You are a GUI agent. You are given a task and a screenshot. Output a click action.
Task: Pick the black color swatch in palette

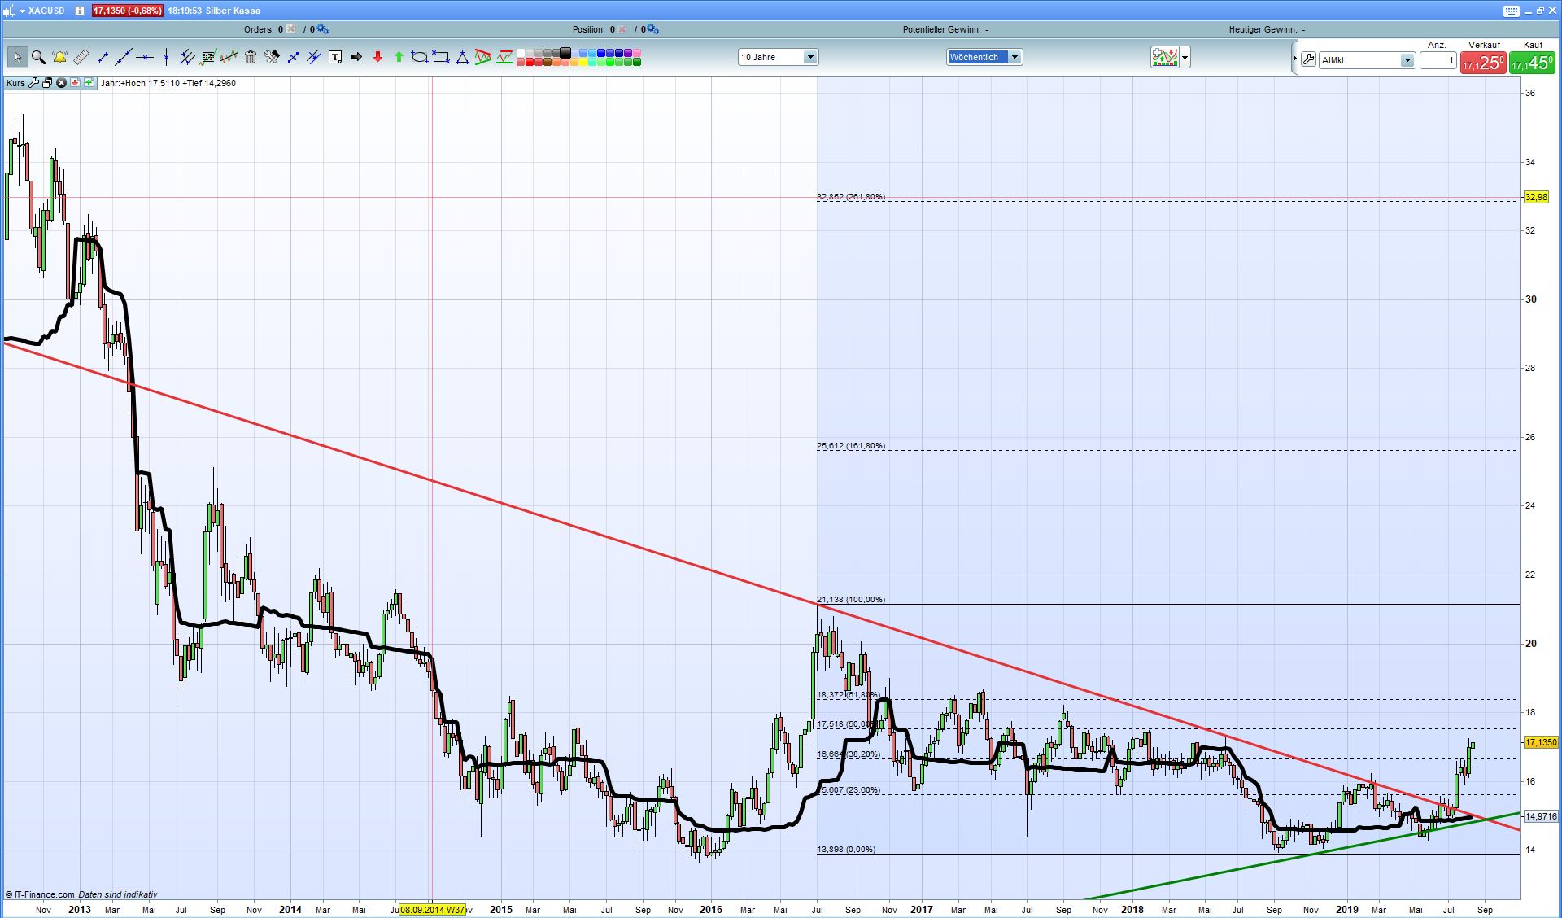click(x=565, y=54)
